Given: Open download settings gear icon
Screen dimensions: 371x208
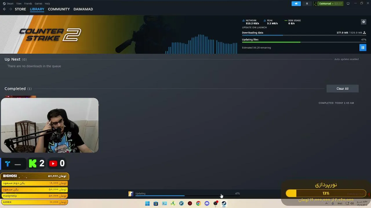Looking at the screenshot, I should [363, 22].
